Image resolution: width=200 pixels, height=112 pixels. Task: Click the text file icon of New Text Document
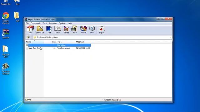point(27,48)
